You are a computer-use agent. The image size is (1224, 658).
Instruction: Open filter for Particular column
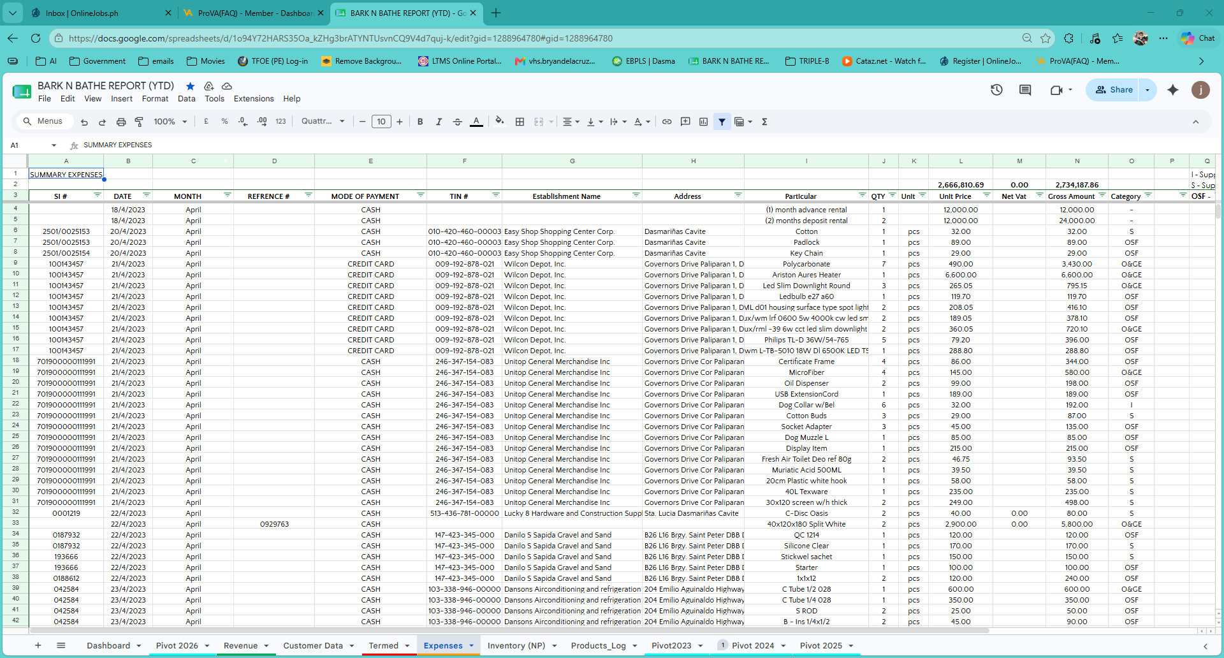[862, 195]
